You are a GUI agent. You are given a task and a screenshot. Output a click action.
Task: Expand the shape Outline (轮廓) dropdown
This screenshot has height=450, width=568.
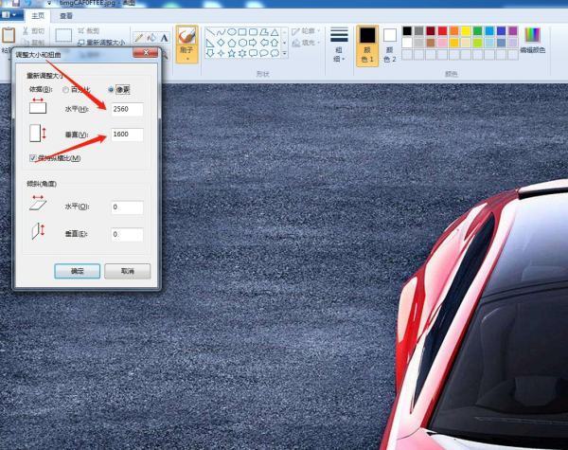(x=309, y=31)
